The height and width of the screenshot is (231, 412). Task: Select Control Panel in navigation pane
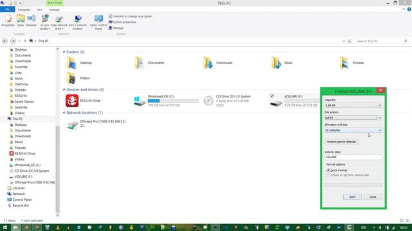pos(22,200)
